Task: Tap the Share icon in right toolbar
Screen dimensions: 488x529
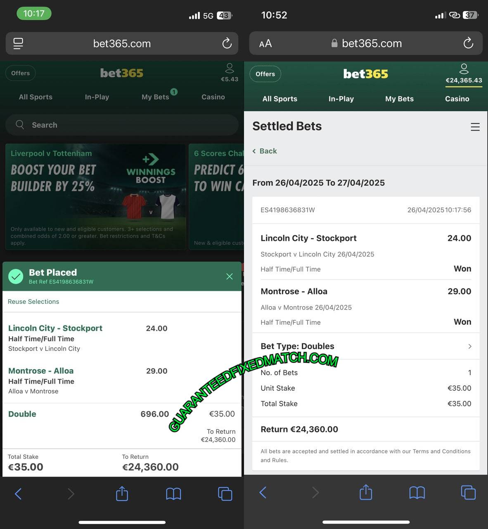Action: [x=366, y=492]
